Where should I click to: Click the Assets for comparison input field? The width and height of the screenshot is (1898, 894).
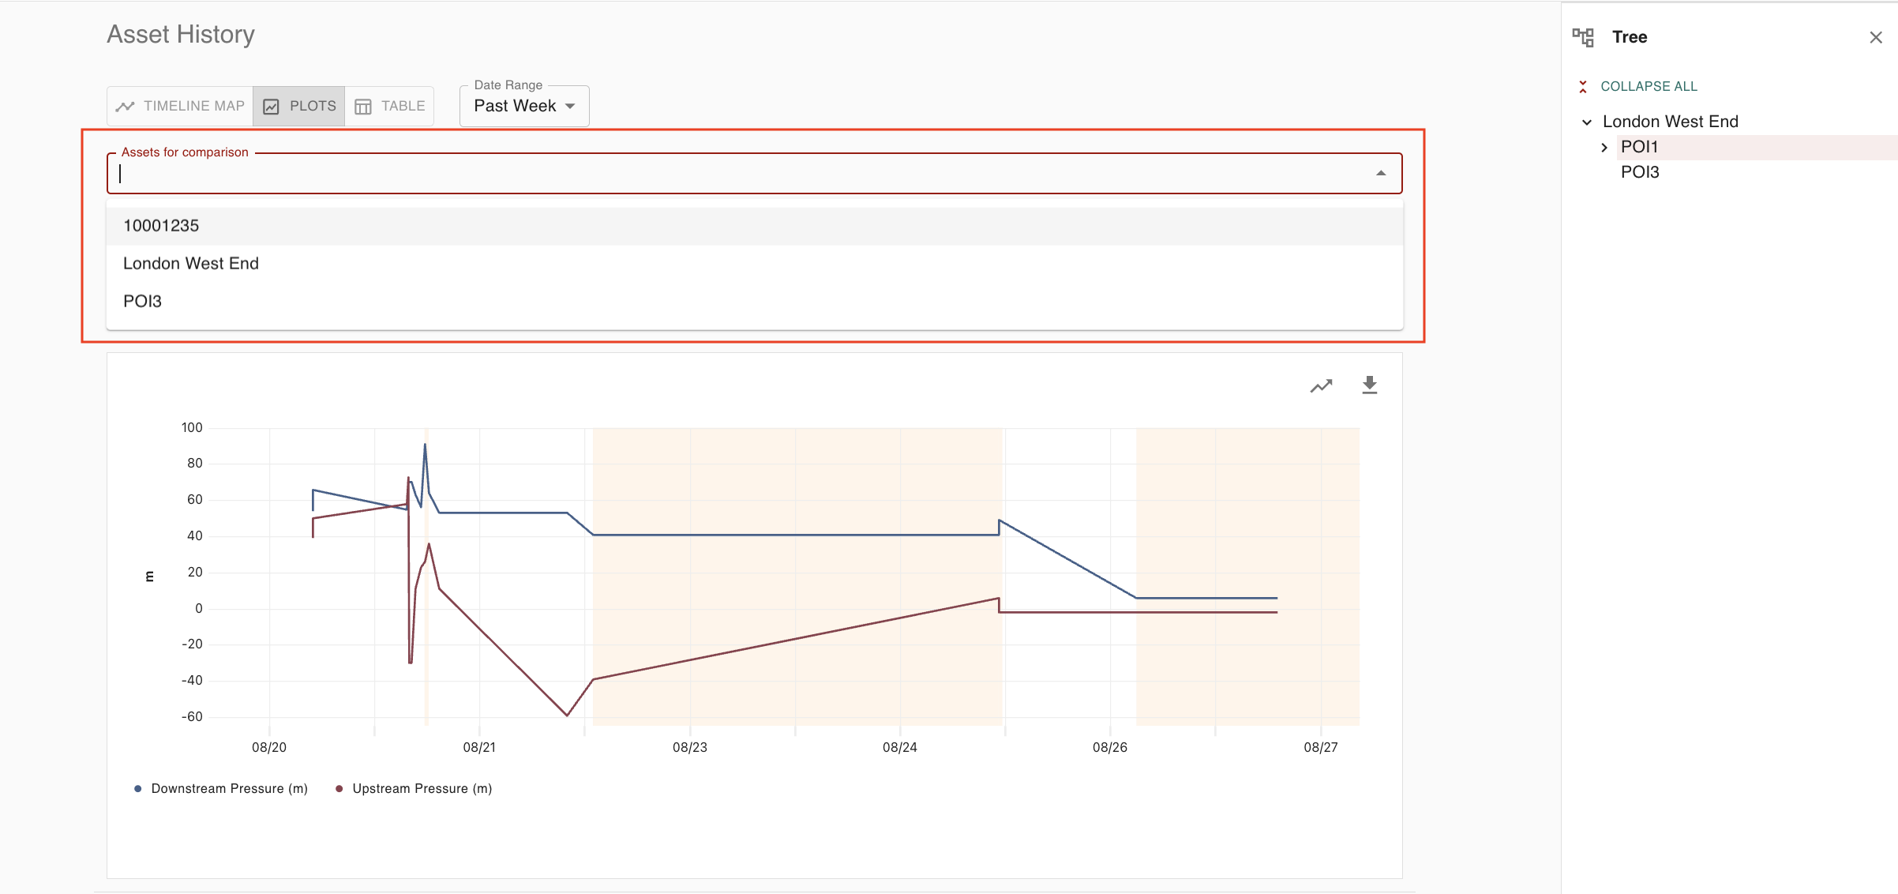pos(711,174)
